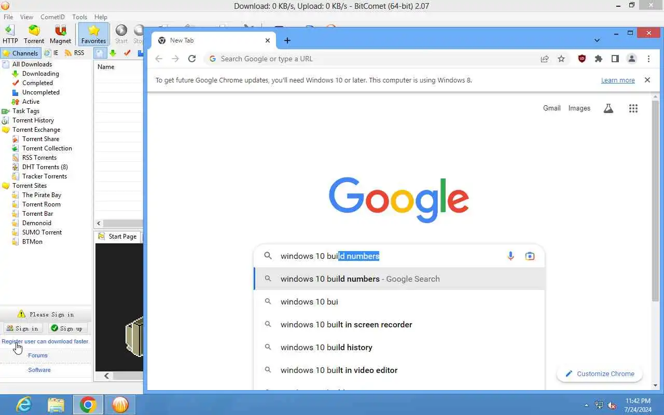Screen dimensions: 664x415
Task: Switch to the RSS tab in BitComet
Action: click(x=74, y=53)
